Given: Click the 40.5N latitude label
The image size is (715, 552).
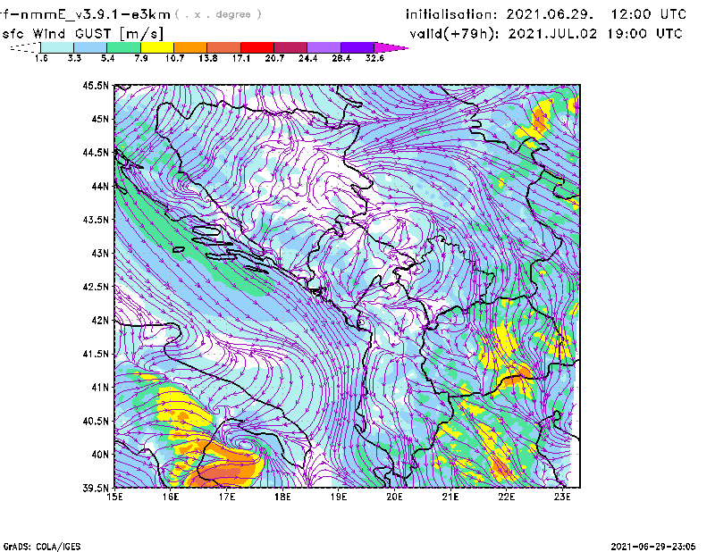Looking at the screenshot, I should click(96, 421).
